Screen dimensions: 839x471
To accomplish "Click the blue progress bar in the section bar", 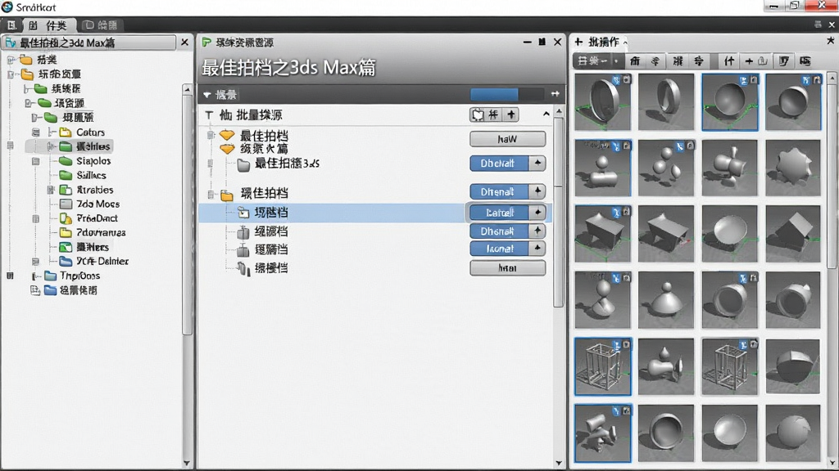I will coord(494,95).
